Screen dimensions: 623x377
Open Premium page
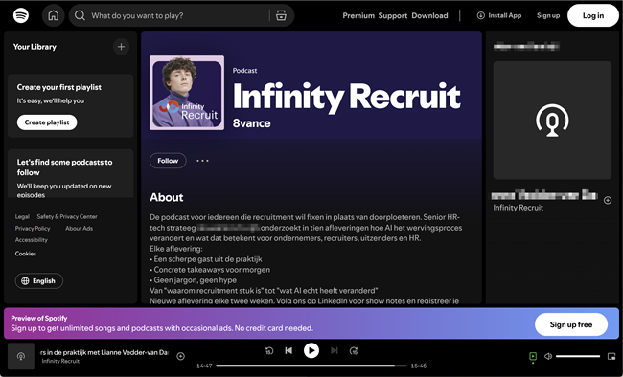point(358,16)
